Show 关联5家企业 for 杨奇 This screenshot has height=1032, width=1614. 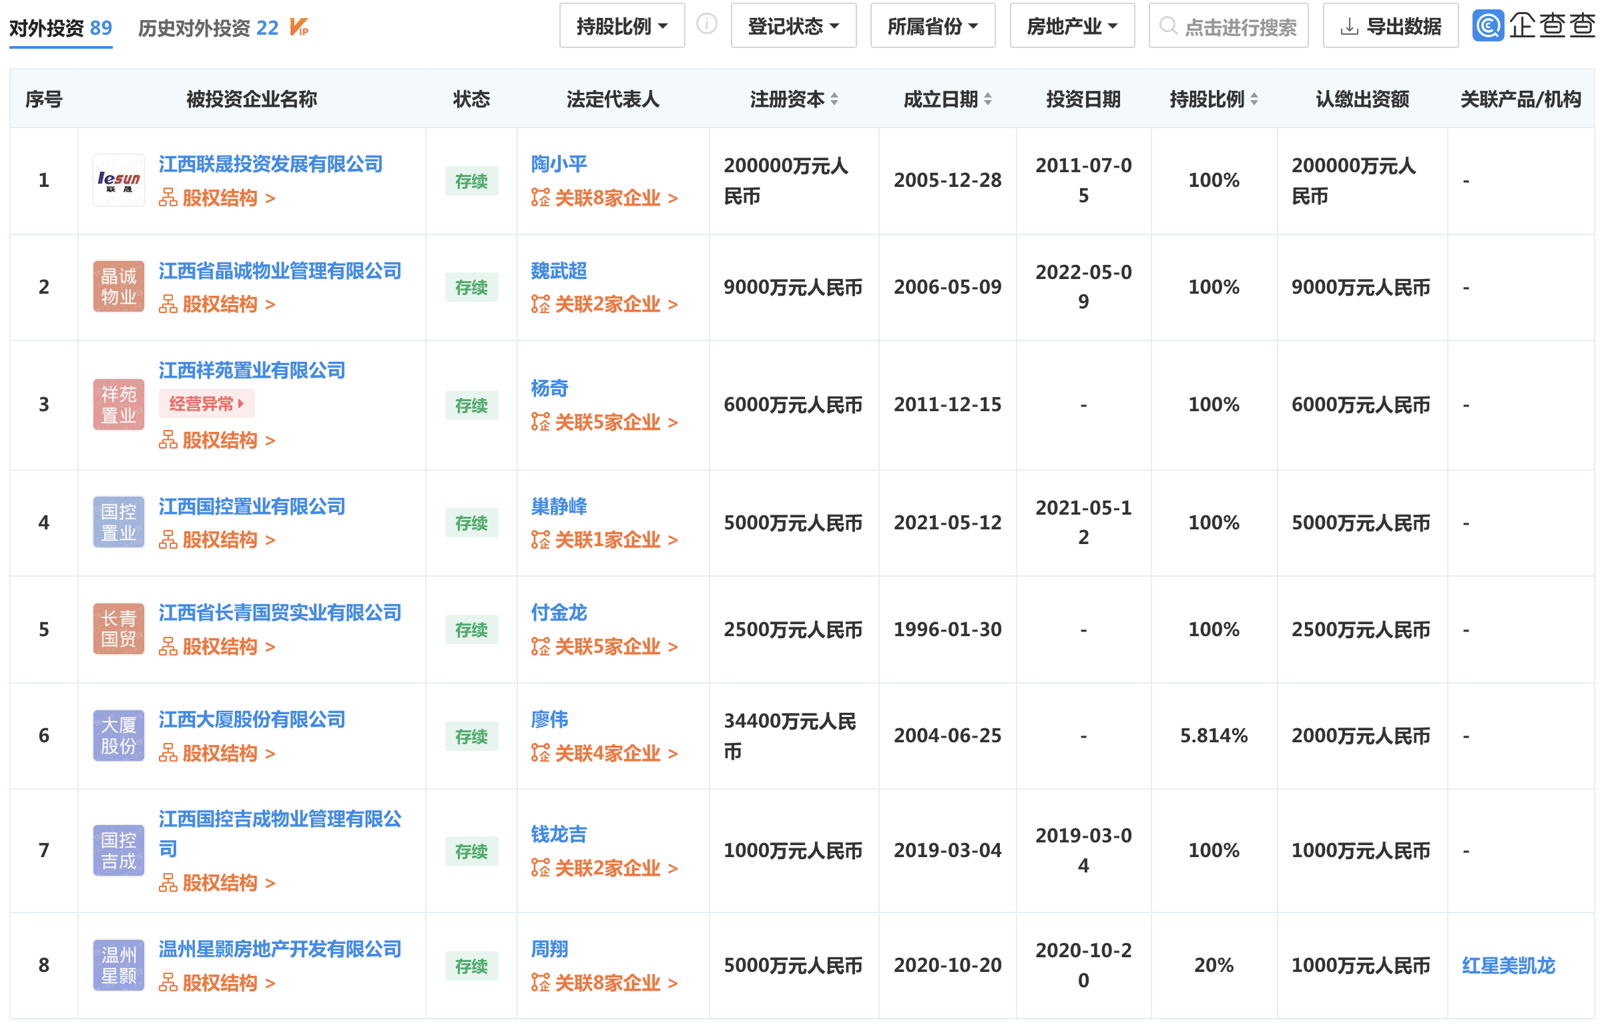click(605, 423)
